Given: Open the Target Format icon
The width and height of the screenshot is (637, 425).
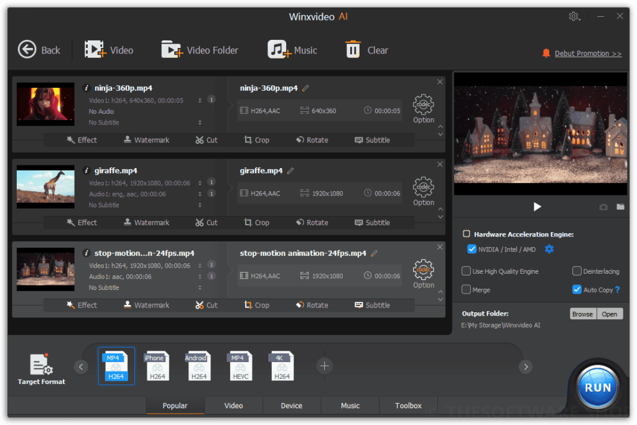Looking at the screenshot, I should tap(41, 365).
